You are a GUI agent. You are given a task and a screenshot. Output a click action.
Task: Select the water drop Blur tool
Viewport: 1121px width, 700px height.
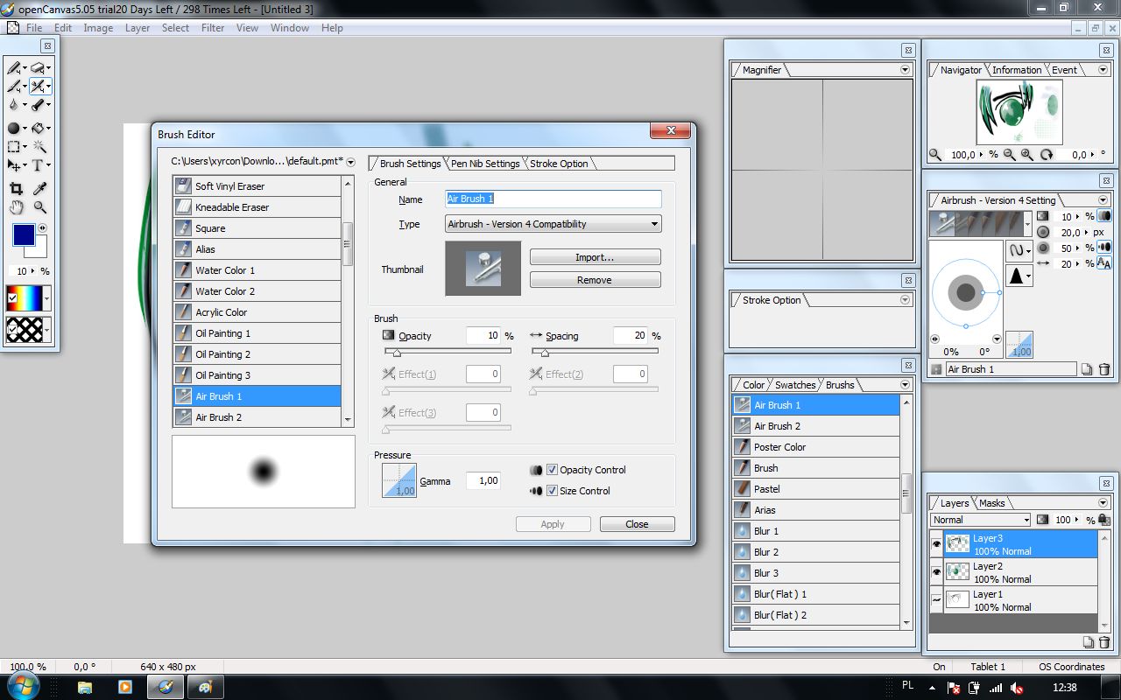pyautogui.click(x=14, y=105)
